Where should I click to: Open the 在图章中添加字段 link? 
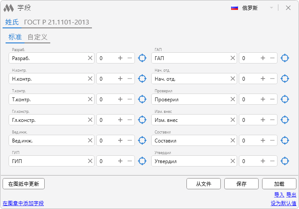click(x=23, y=203)
